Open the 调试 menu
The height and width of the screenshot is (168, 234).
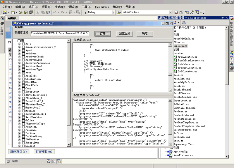[73, 7]
